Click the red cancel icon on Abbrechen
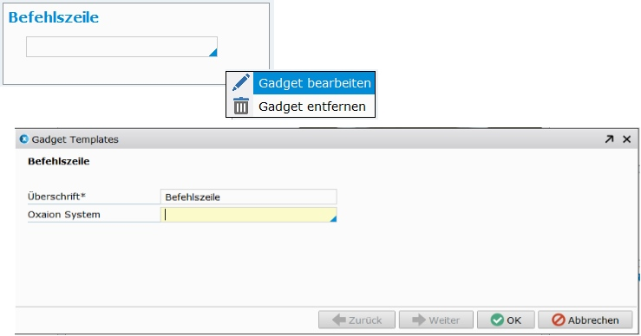 coord(558,320)
